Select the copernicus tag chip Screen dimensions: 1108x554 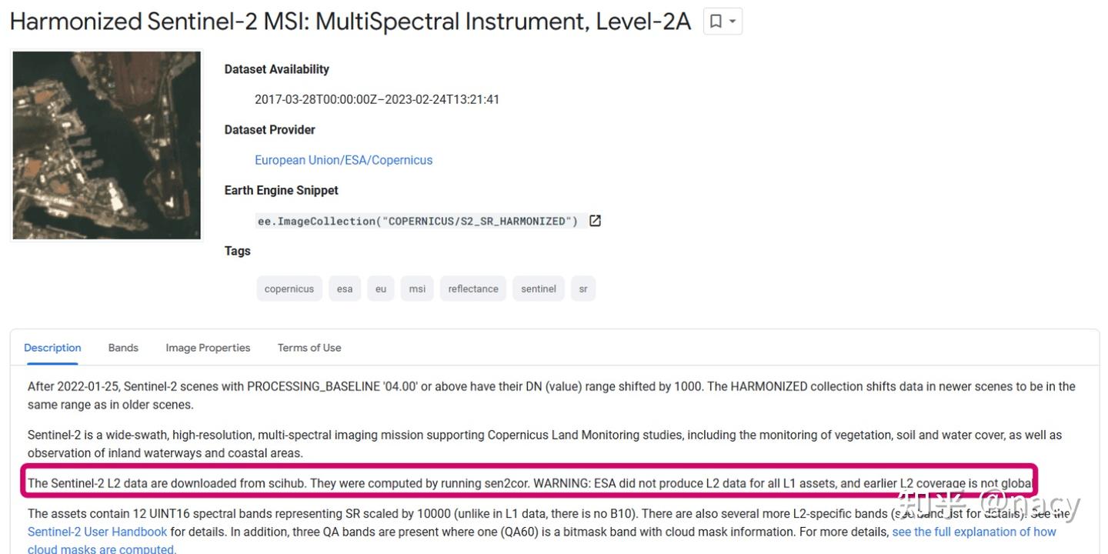coord(289,289)
